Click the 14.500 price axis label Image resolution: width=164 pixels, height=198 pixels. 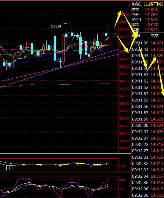pyautogui.click(x=124, y=74)
